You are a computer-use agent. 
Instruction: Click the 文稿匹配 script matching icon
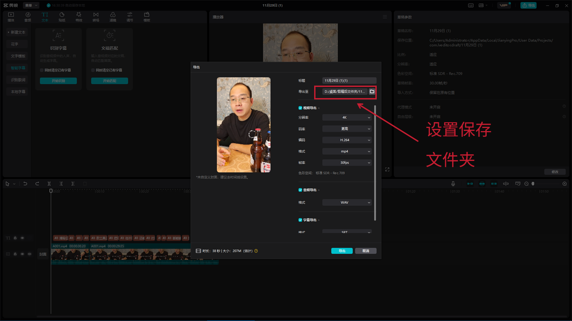(109, 36)
